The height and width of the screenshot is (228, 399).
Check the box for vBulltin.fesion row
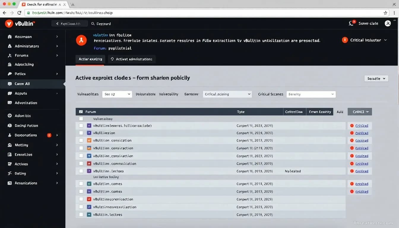(81, 133)
